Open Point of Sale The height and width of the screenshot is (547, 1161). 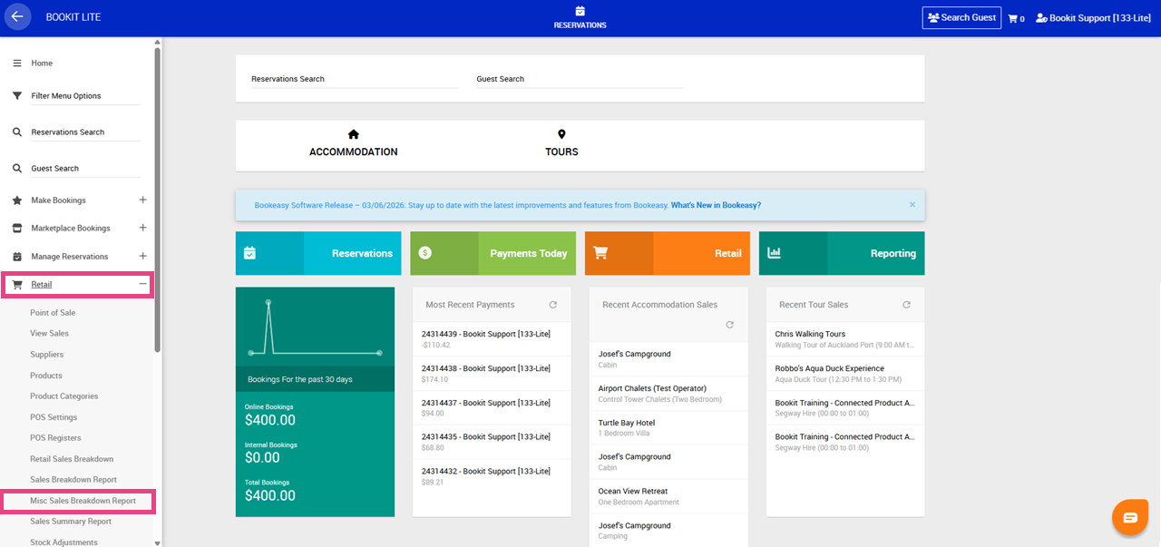tap(53, 313)
